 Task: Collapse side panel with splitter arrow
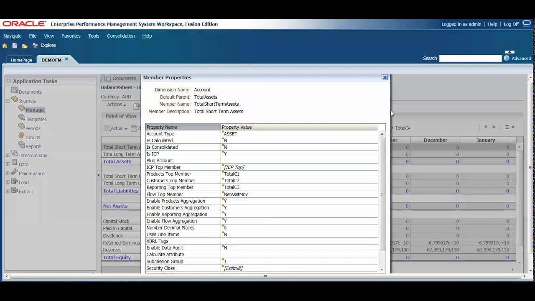(98, 175)
